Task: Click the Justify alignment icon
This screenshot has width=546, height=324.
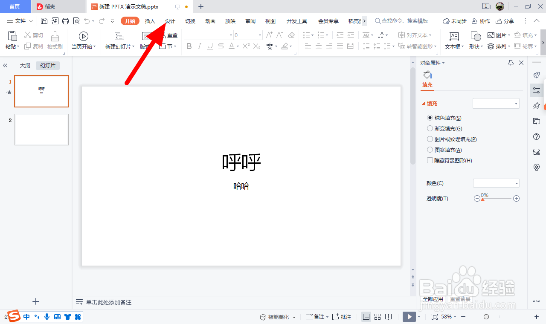Action: tap(340, 46)
